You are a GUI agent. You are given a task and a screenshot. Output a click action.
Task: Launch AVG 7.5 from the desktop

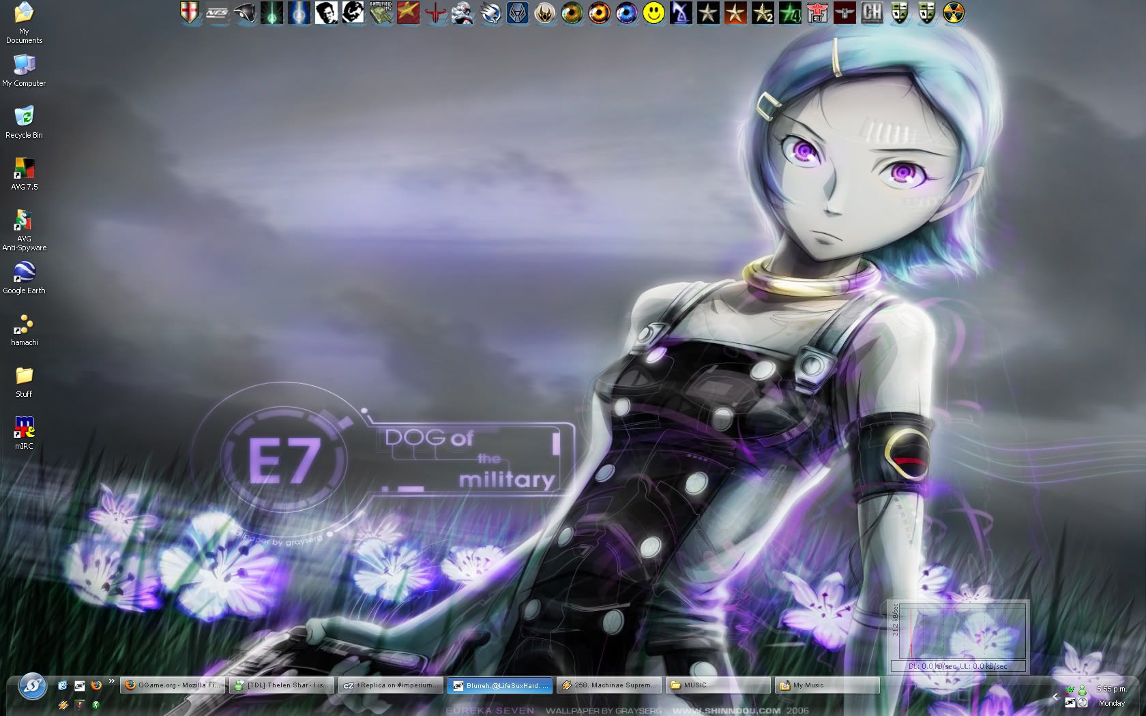[x=24, y=175]
